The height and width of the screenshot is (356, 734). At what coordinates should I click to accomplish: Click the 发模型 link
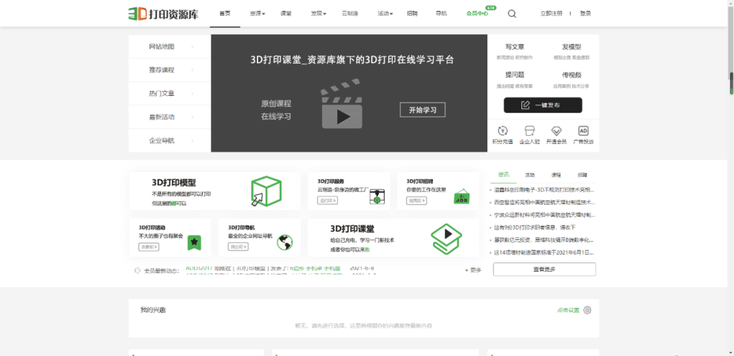coord(572,47)
